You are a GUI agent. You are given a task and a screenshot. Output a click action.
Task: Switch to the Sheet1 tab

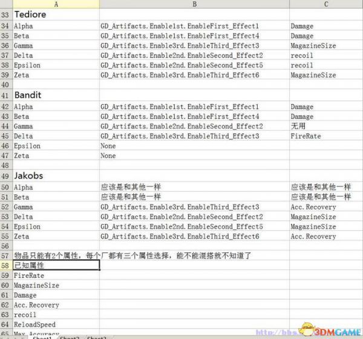click(42, 337)
